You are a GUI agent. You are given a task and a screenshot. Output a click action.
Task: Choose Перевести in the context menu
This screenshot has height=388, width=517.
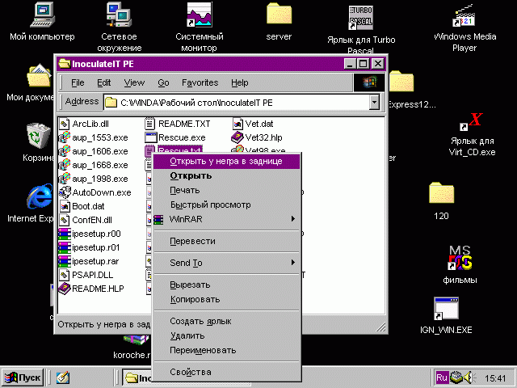point(227,241)
